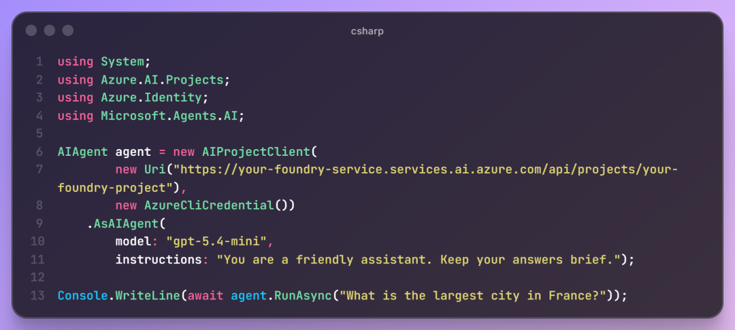Viewport: 735px width, 330px height.
Task: Click line number 12
Action: (x=37, y=278)
